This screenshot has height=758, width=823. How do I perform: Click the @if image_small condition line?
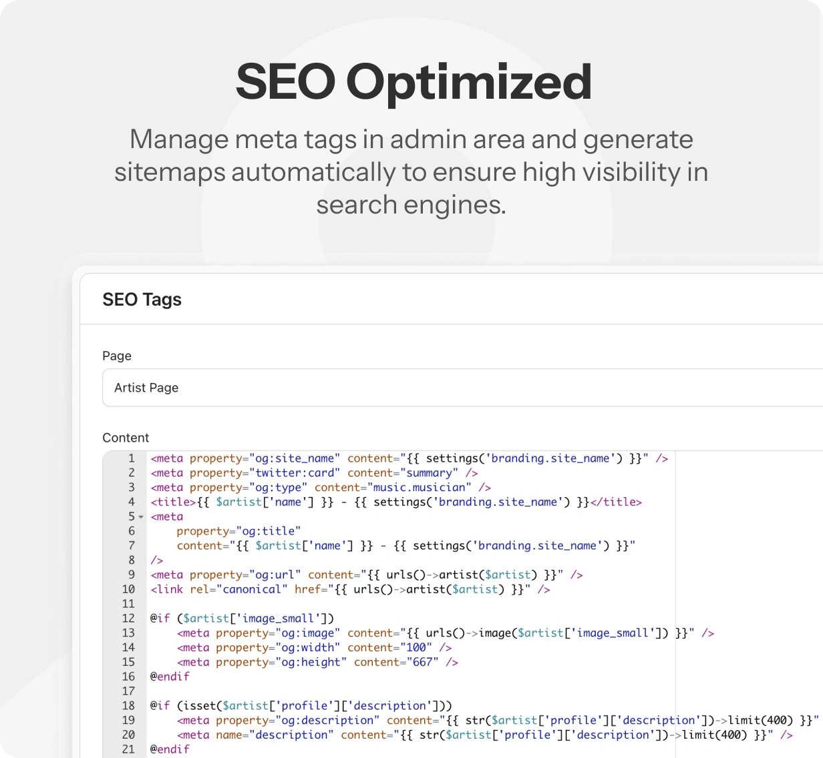pyautogui.click(x=241, y=619)
